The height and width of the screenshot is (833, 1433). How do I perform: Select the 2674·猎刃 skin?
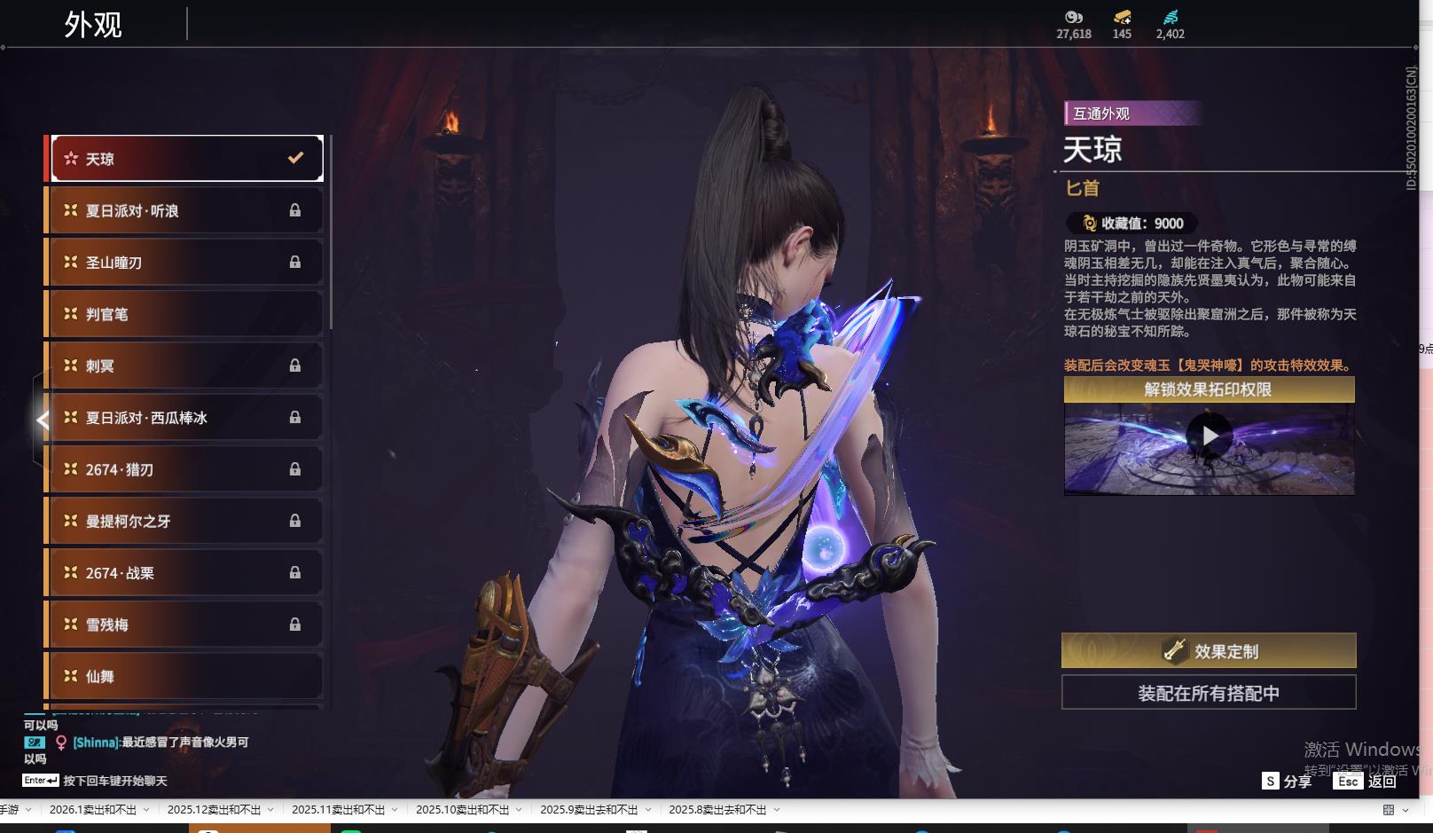click(x=185, y=469)
